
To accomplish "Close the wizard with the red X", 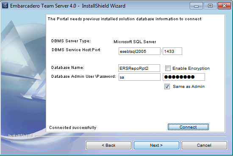I will tap(224, 6).
